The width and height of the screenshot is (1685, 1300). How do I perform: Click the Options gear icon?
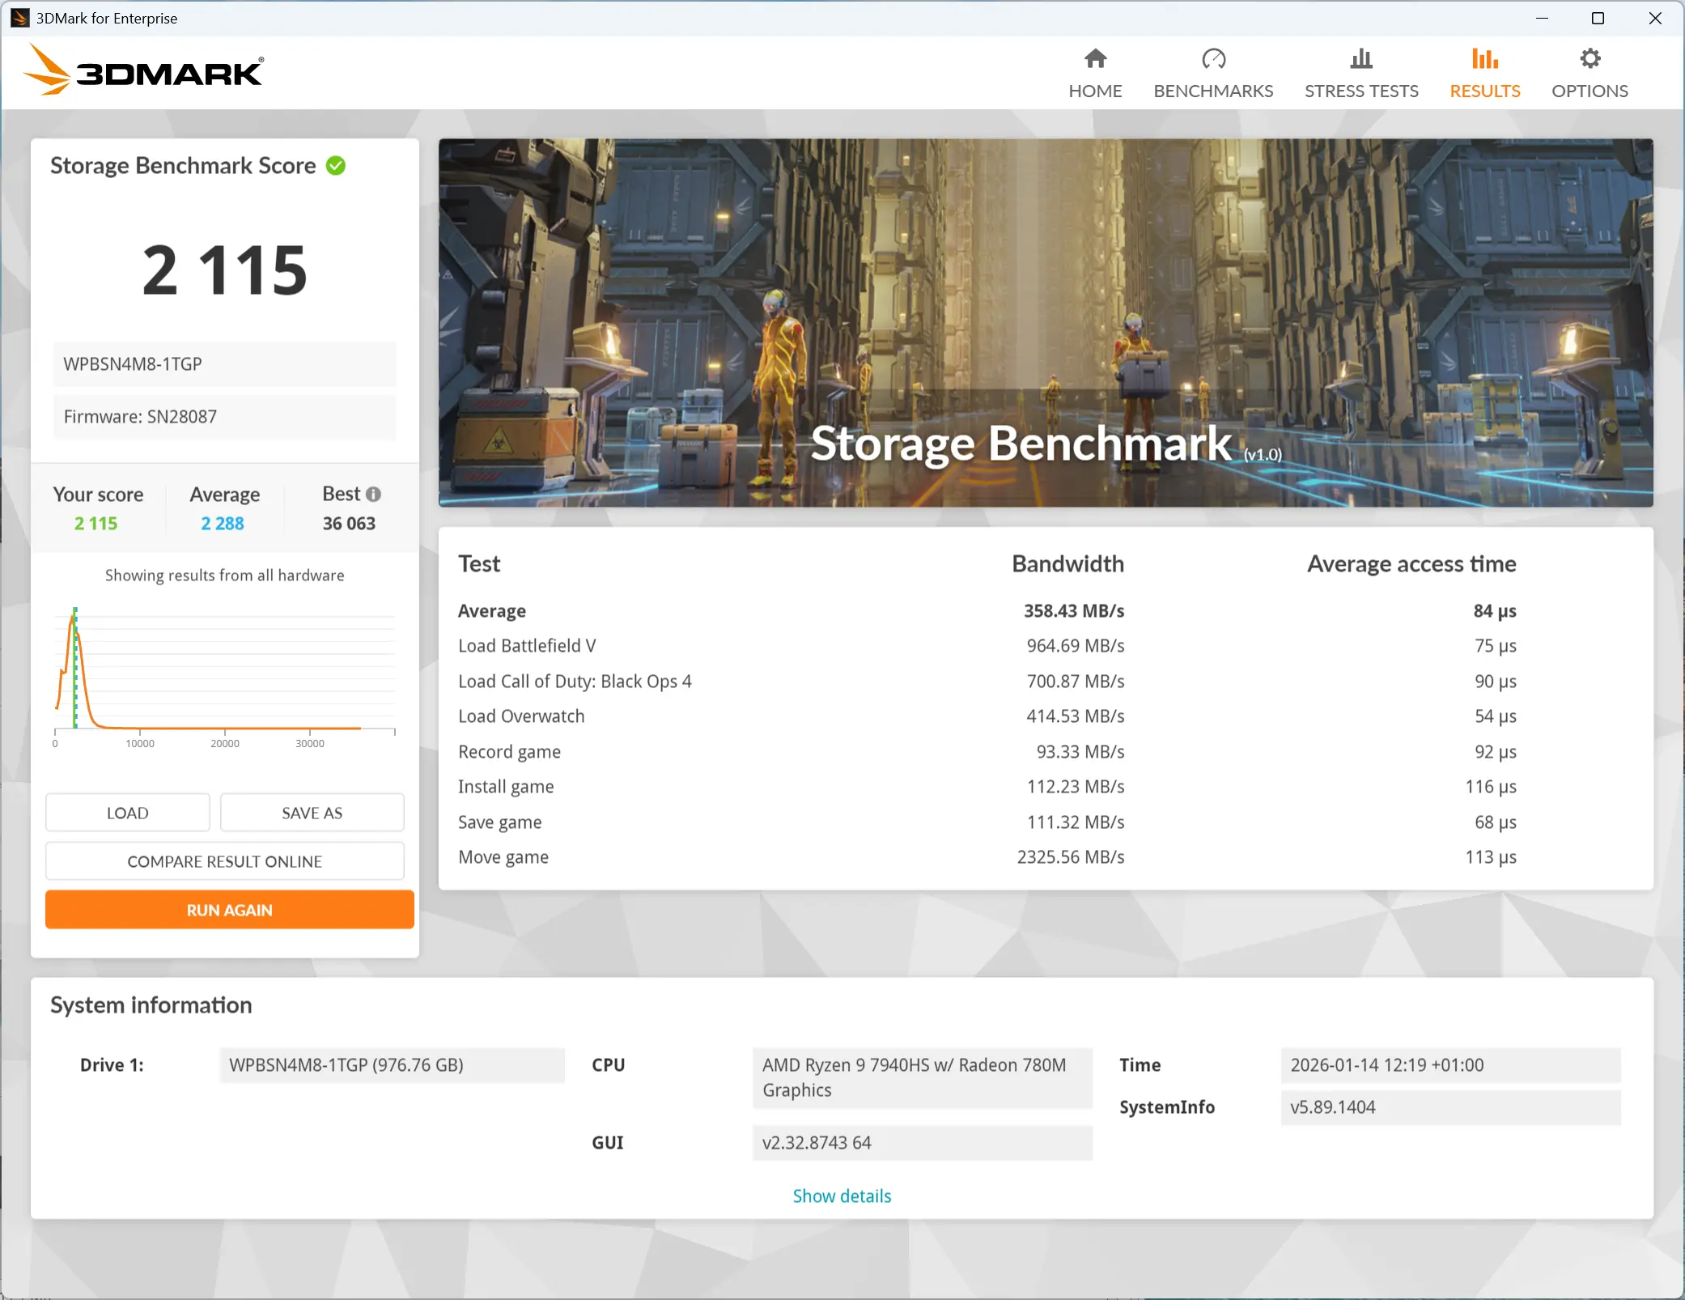1590,58
